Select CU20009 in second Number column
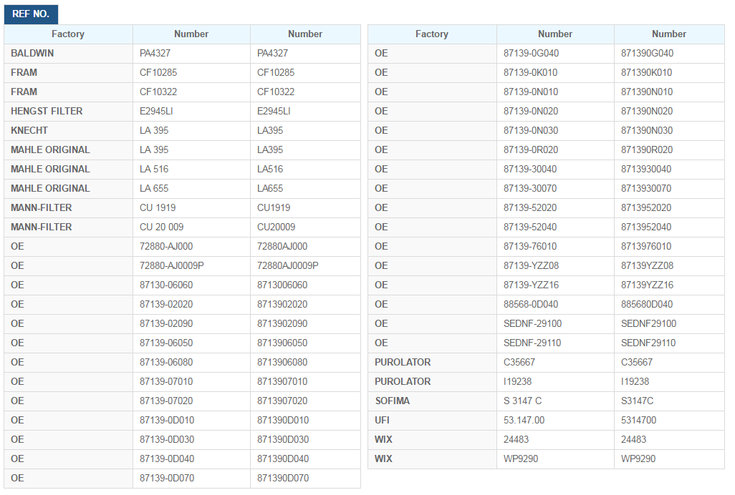 (x=277, y=227)
